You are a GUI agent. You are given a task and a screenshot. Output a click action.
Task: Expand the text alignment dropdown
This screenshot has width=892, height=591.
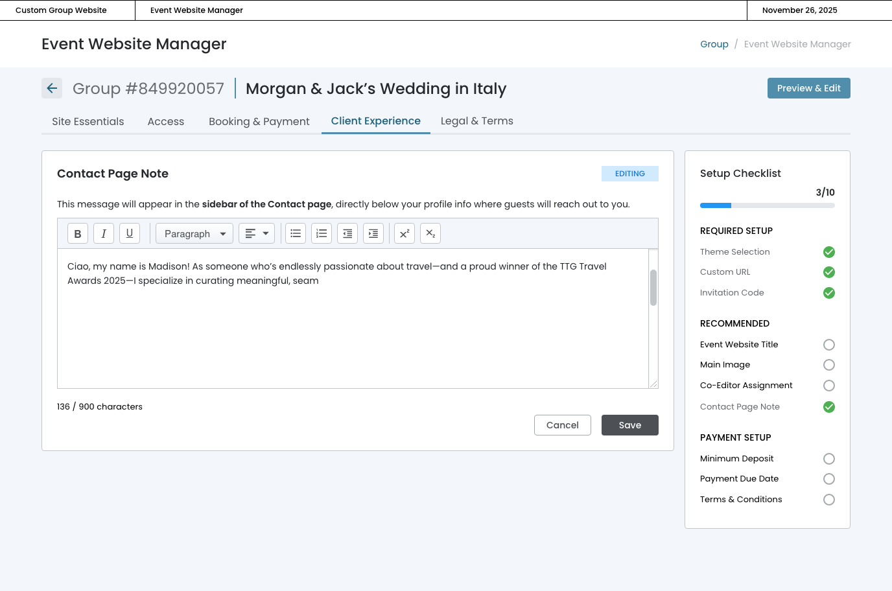click(x=257, y=233)
